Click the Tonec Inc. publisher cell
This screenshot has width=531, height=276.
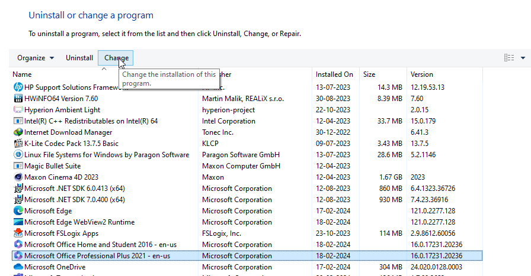(x=217, y=132)
